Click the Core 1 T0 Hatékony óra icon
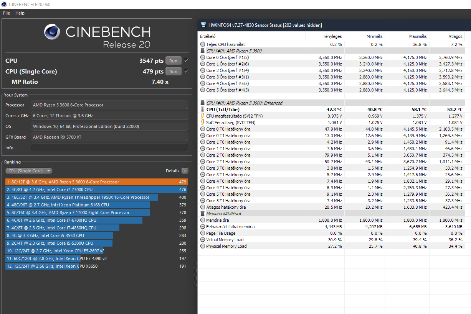The height and width of the screenshot is (314, 471). pyautogui.click(x=203, y=142)
